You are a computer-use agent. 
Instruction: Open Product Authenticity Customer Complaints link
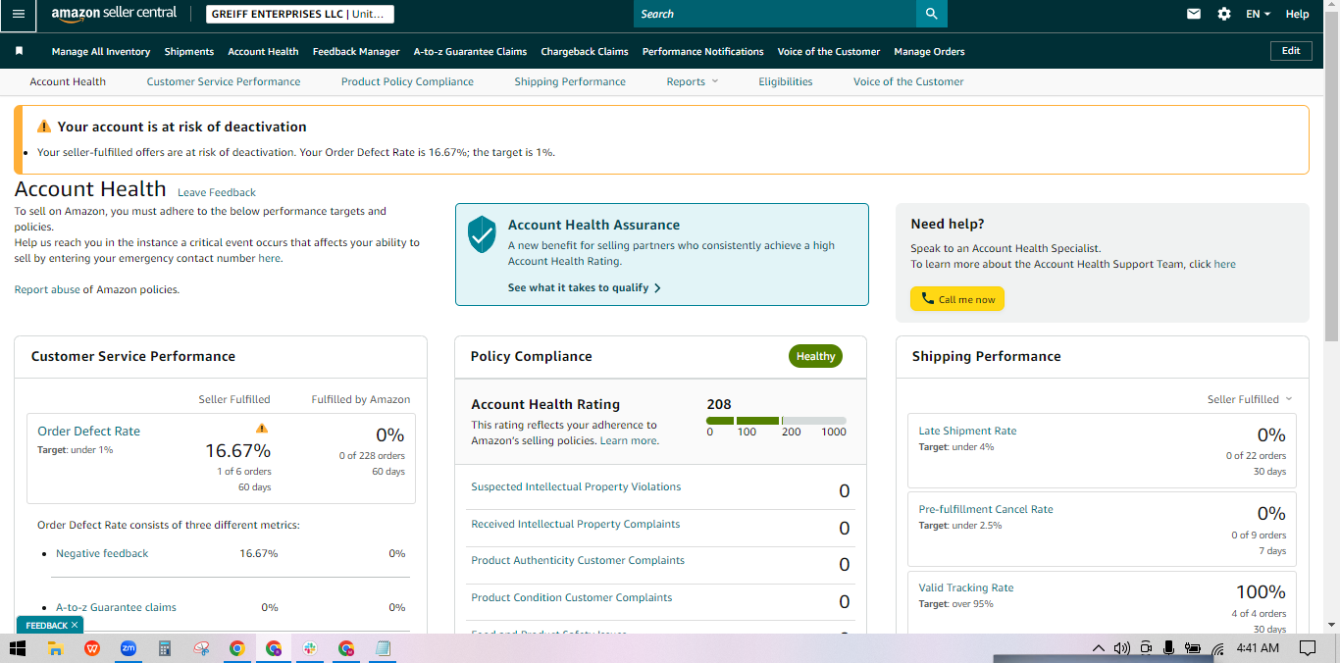(578, 560)
